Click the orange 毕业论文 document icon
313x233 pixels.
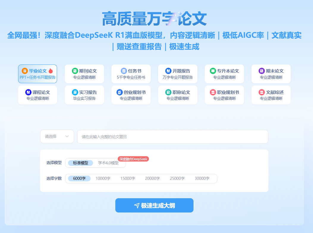click(25, 71)
